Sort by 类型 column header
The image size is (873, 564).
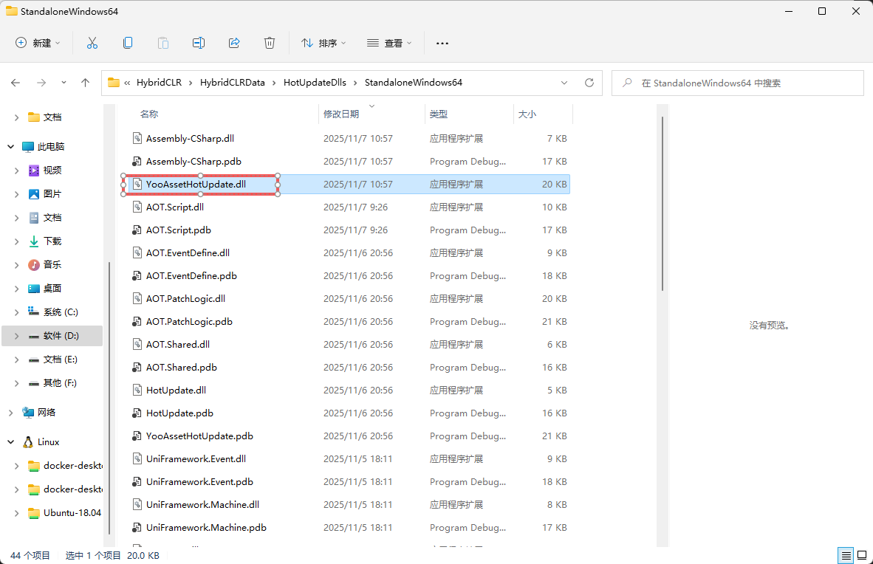click(439, 114)
